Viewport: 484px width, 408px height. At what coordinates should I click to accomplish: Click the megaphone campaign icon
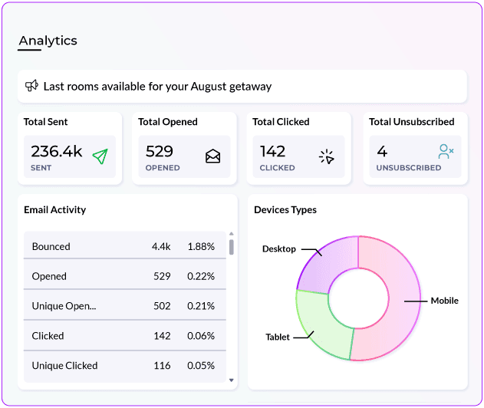pos(31,86)
